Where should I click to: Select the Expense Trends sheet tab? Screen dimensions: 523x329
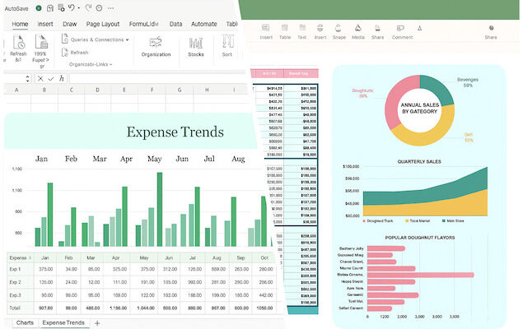pos(63,322)
